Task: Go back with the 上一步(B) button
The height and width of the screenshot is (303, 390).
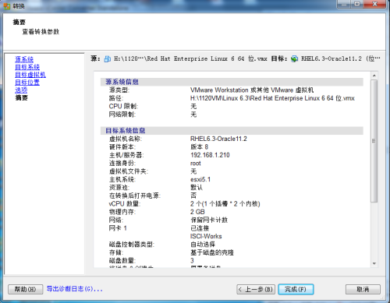Action: point(256,289)
